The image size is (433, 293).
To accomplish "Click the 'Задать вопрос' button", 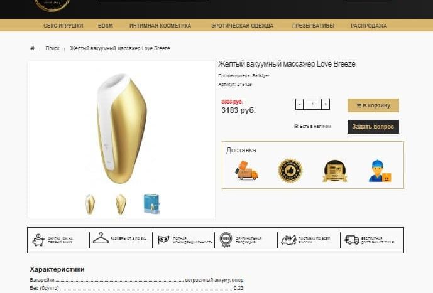I will point(373,127).
